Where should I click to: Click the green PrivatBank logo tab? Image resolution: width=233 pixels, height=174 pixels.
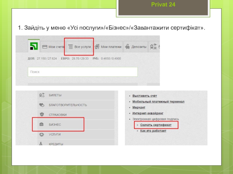click(34, 46)
